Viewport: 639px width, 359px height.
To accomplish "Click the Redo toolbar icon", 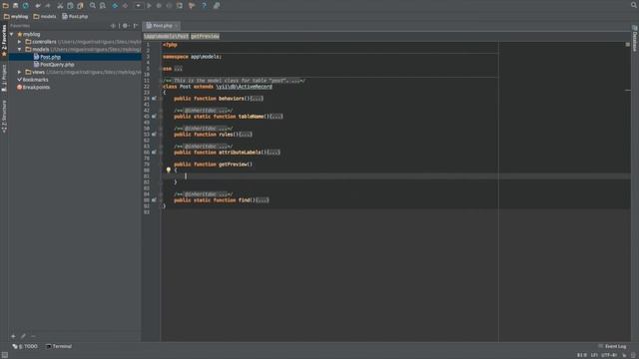I will tap(48, 6).
